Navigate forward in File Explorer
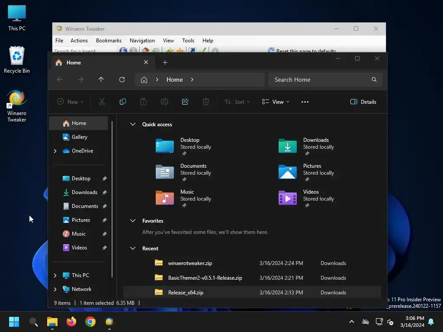The width and height of the screenshot is (443, 332). click(x=80, y=80)
